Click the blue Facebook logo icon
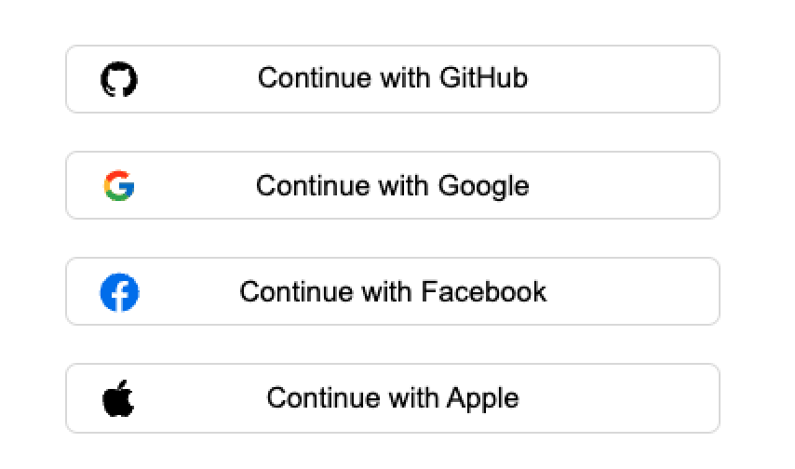Screen dimensions: 795x469 click(119, 292)
